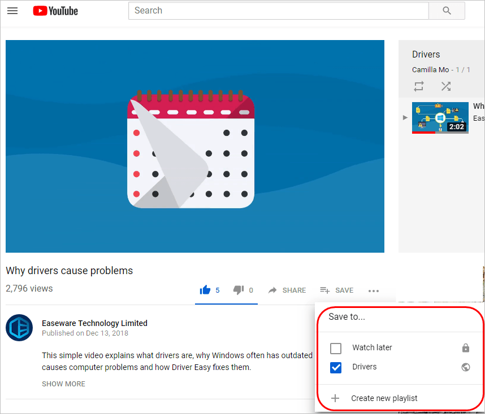Image resolution: width=485 pixels, height=414 pixels.
Task: Open the SHARE options
Action: pos(287,290)
